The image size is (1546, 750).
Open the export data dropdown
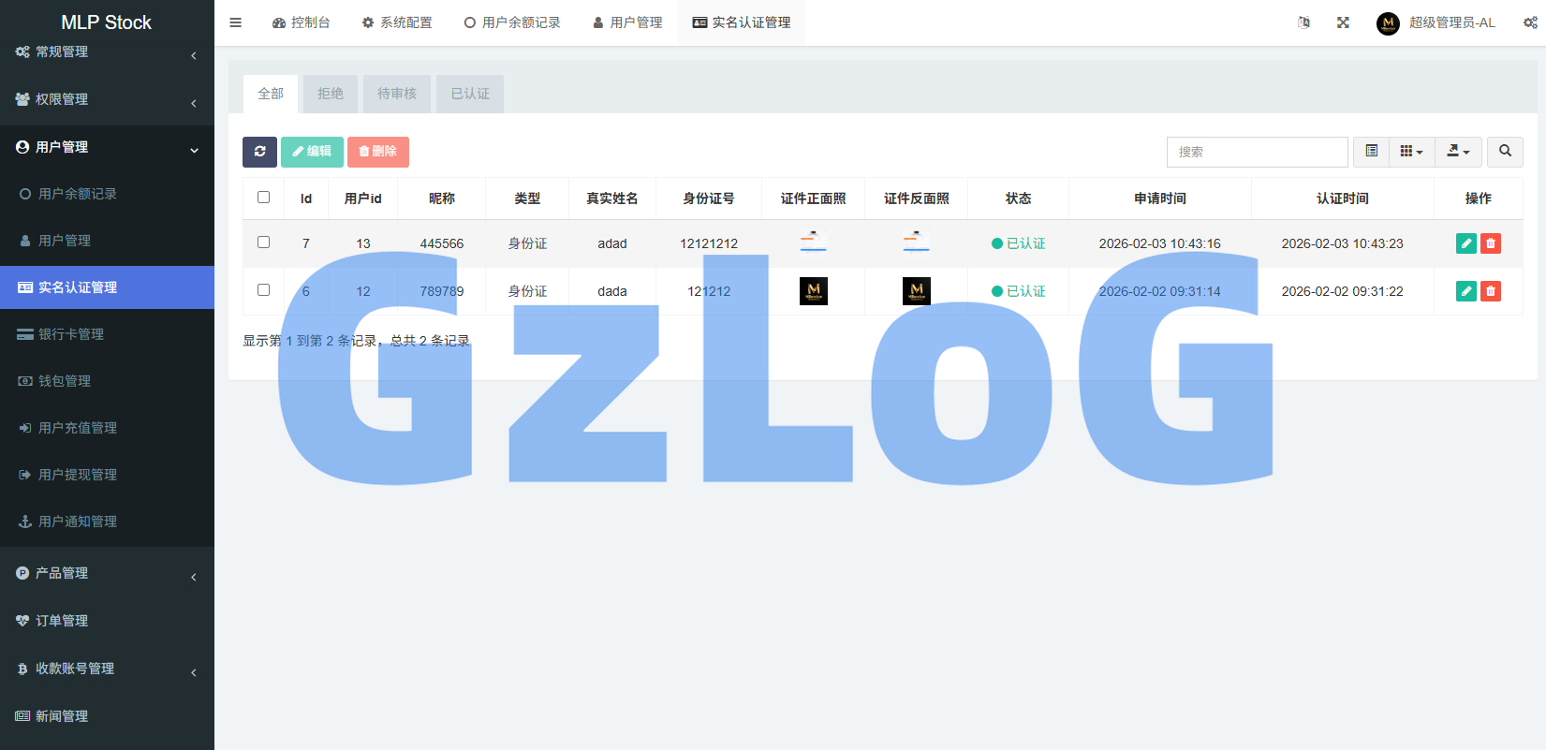pos(1458,152)
